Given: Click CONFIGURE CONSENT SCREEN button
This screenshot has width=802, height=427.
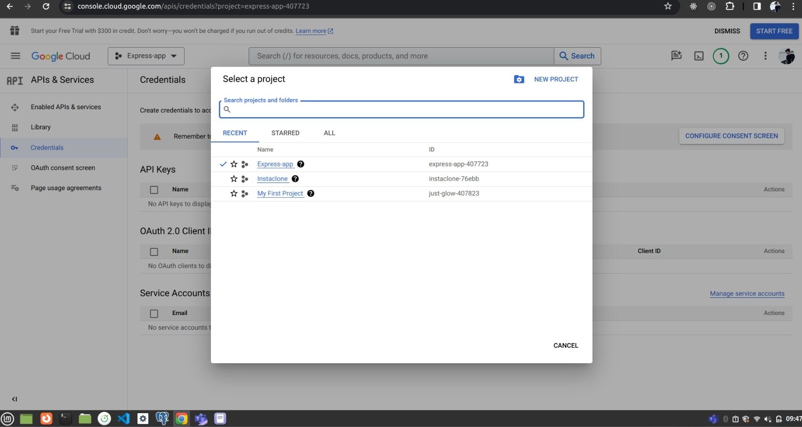Looking at the screenshot, I should (731, 136).
